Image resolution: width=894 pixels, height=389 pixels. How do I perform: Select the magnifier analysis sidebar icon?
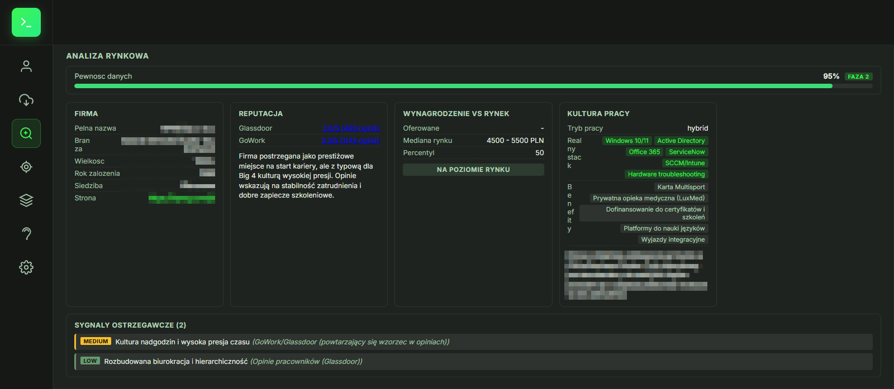tap(26, 133)
